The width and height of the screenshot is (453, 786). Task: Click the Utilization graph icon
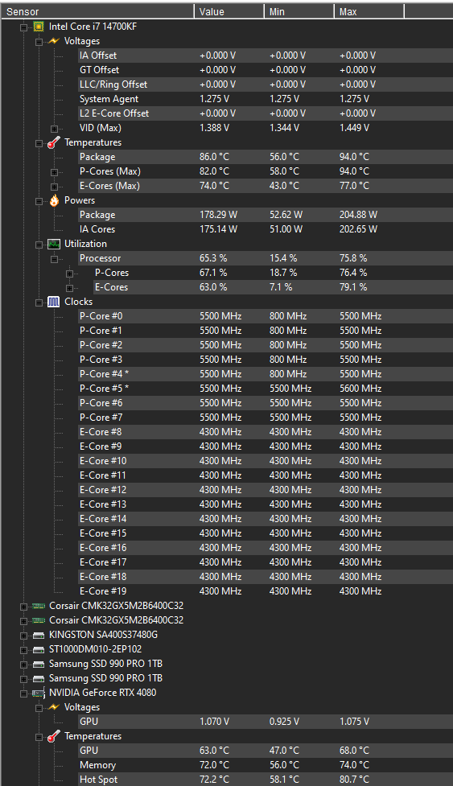point(54,244)
